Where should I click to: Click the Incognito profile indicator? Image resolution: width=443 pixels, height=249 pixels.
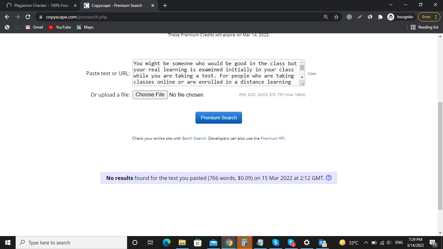401,17
